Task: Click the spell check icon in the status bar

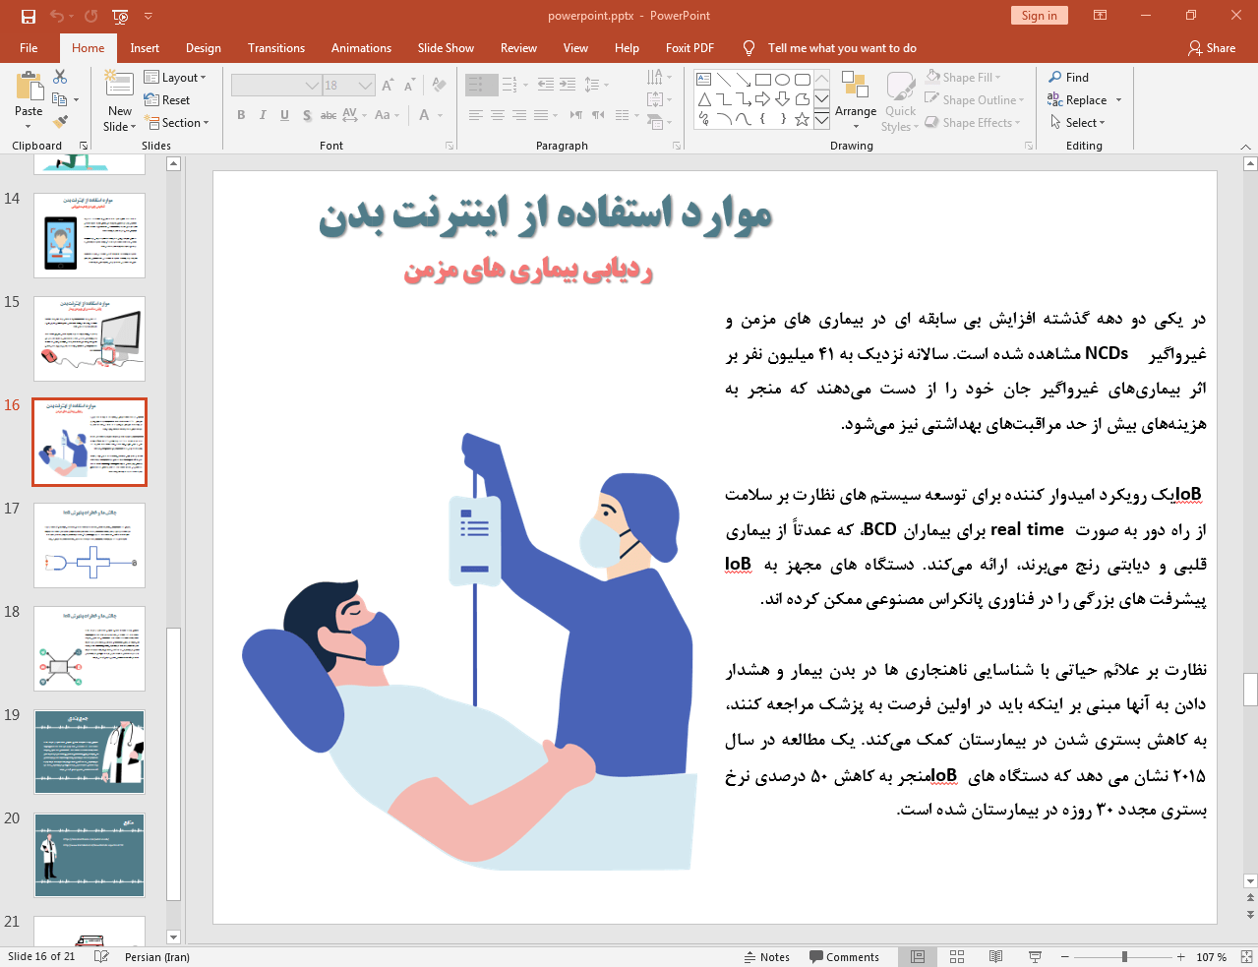Action: point(101,956)
